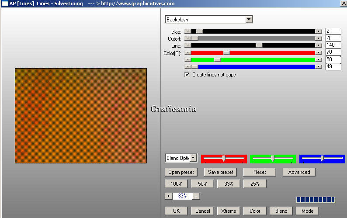Set preview zoom to 100%

tap(176, 183)
